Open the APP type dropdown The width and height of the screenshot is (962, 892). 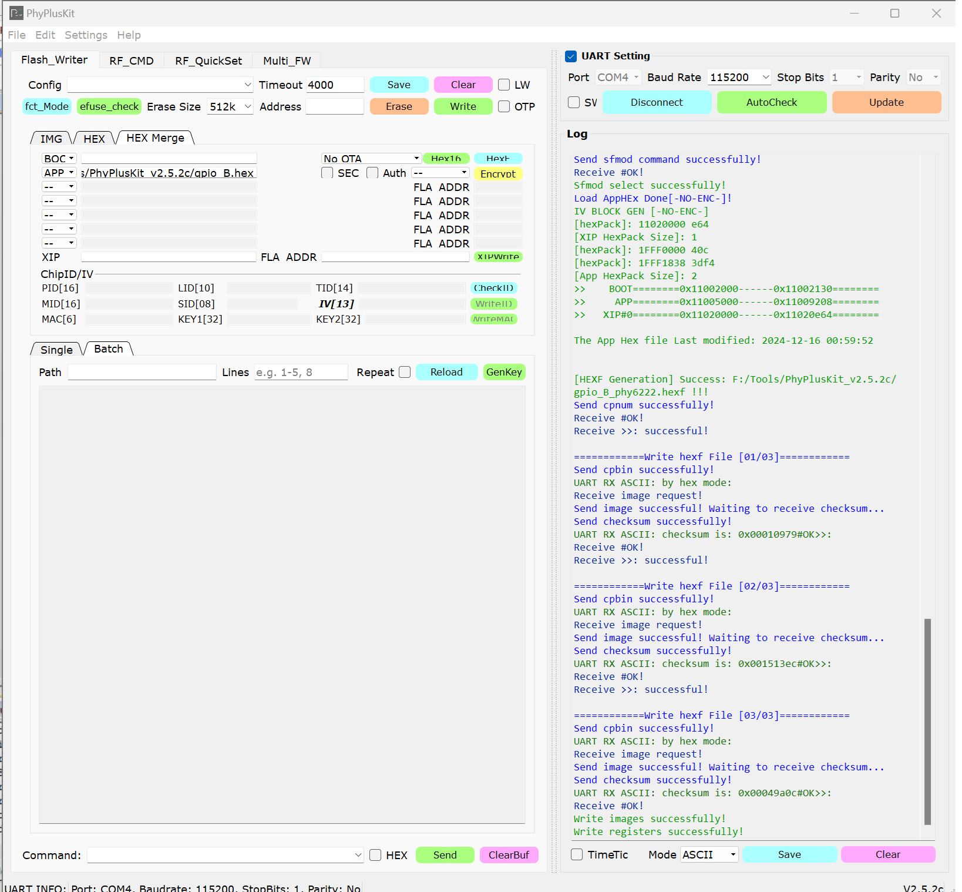[59, 173]
